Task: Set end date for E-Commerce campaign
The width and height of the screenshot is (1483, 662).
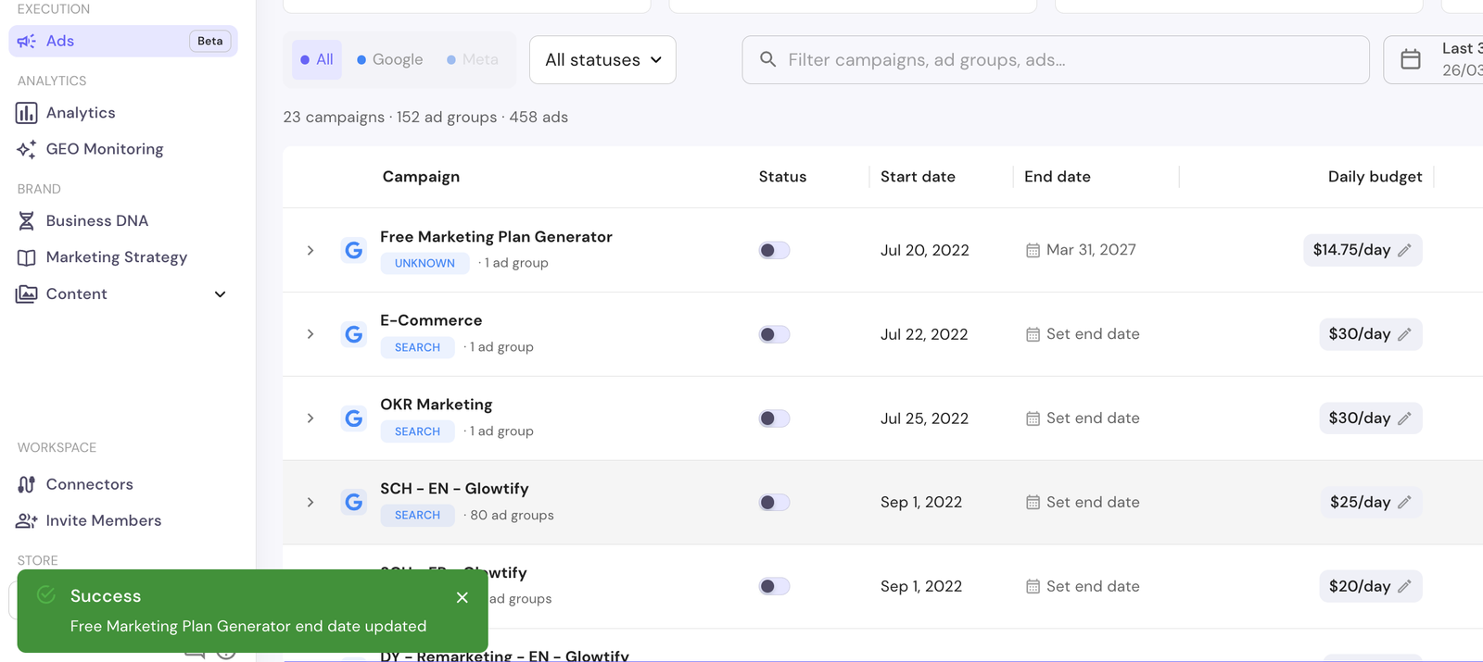Action: point(1083,334)
